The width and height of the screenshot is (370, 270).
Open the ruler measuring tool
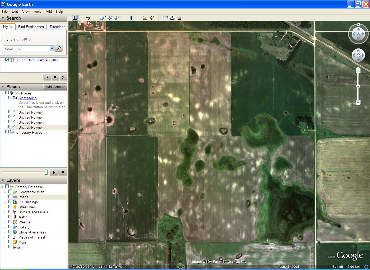pyautogui.click(x=131, y=18)
